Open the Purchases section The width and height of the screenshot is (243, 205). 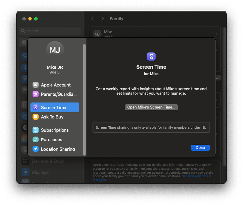pos(55,139)
